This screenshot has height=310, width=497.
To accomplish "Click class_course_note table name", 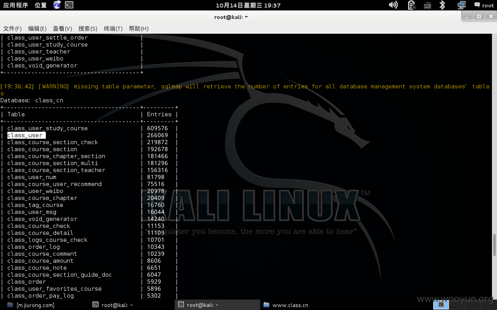I will coord(37,268).
